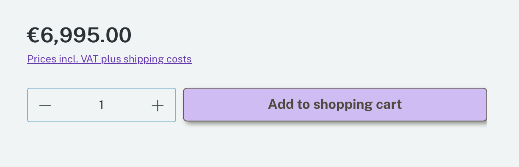Decrease quantity with the minus icon
The width and height of the screenshot is (519, 167).
click(x=45, y=105)
